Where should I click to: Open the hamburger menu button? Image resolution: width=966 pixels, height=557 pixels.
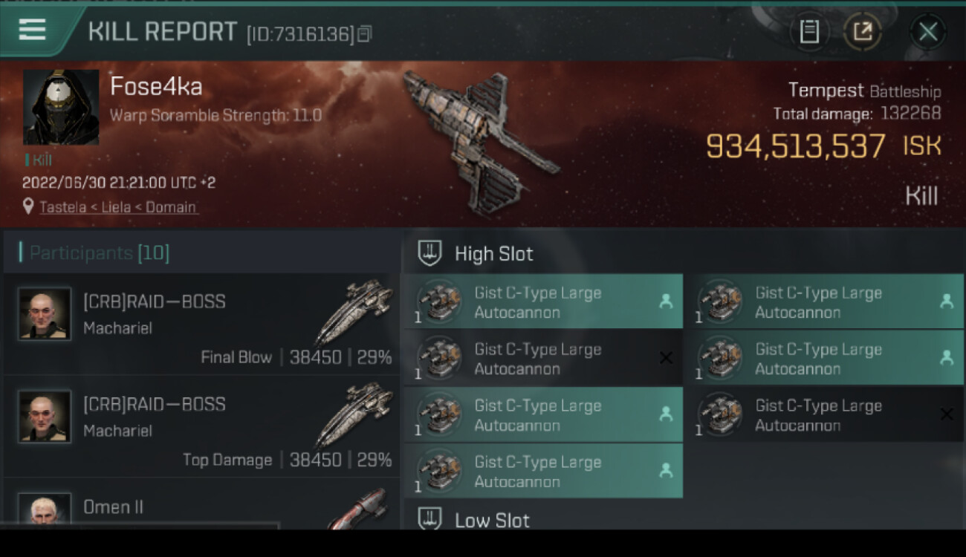[x=33, y=30]
